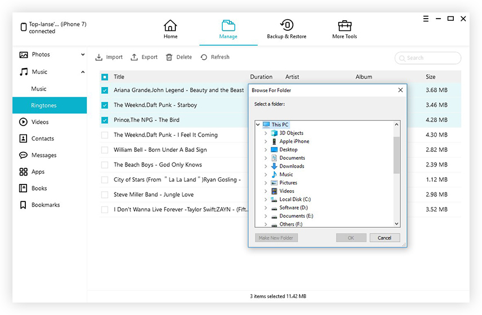This screenshot has height=315, width=482.
Task: Check I Don't Wanna Live Forever
Action: pyautogui.click(x=105, y=209)
